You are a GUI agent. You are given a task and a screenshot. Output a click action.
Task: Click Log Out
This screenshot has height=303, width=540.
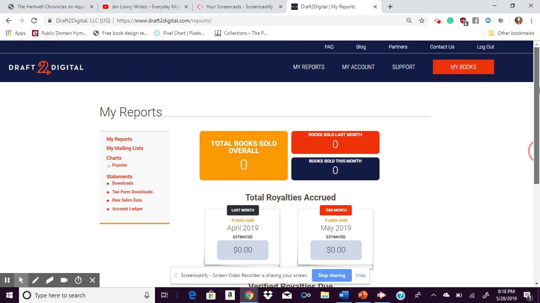[486, 47]
